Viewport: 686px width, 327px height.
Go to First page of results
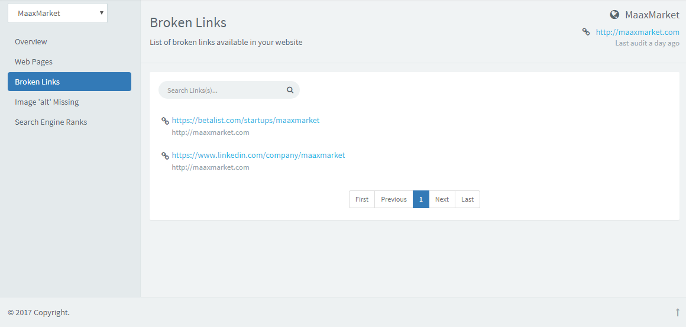362,199
